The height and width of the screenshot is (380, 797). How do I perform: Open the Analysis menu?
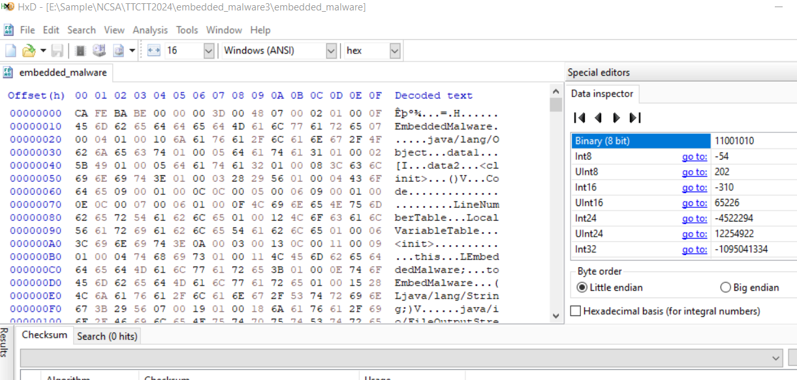(150, 30)
